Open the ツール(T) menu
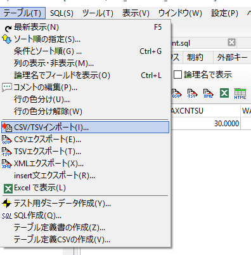This screenshot has width=251, height=255. (98, 13)
